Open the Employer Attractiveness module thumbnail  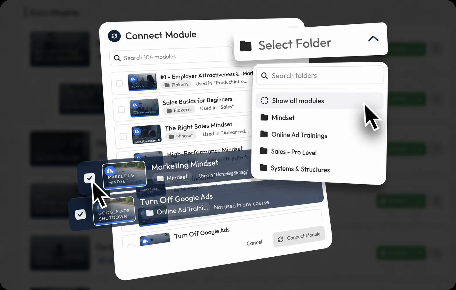pos(142,82)
